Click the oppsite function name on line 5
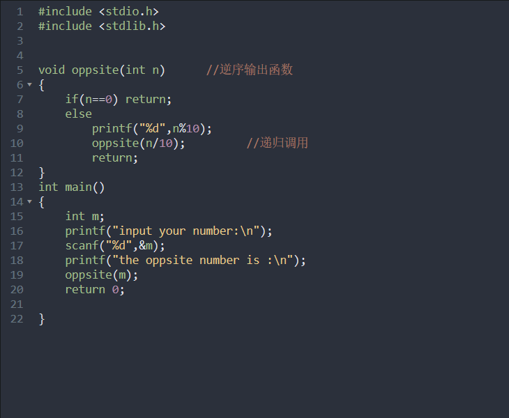This screenshot has height=418, width=509. pyautogui.click(x=95, y=70)
